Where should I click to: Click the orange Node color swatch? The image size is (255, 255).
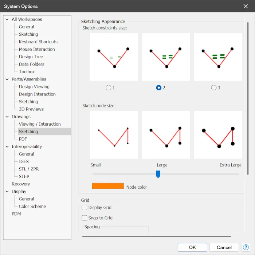pyautogui.click(x=108, y=186)
